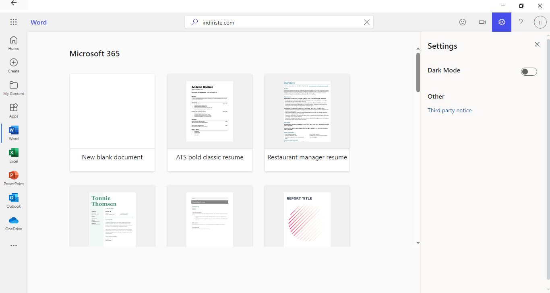The width and height of the screenshot is (550, 293).
Task: Launch Excel from sidebar
Action: coord(14,155)
